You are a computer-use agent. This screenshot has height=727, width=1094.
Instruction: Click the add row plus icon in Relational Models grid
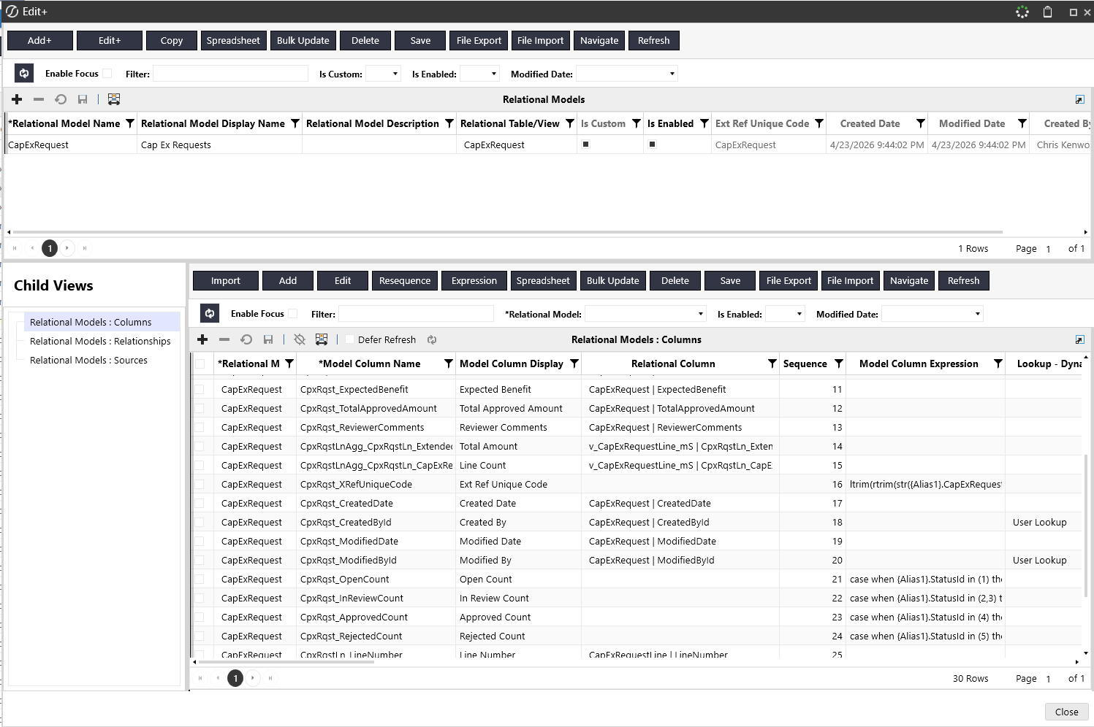click(x=17, y=99)
